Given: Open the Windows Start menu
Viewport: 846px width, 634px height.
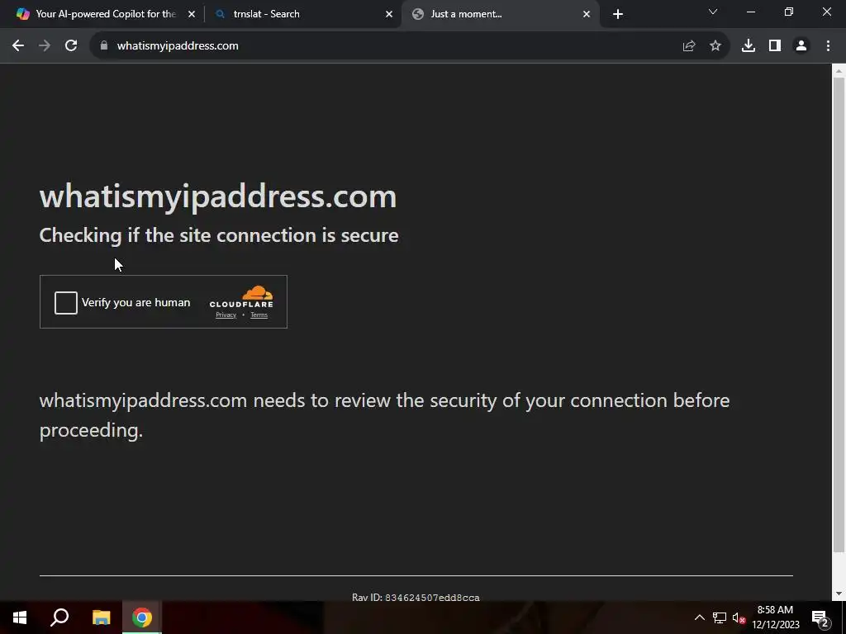Looking at the screenshot, I should (x=20, y=617).
